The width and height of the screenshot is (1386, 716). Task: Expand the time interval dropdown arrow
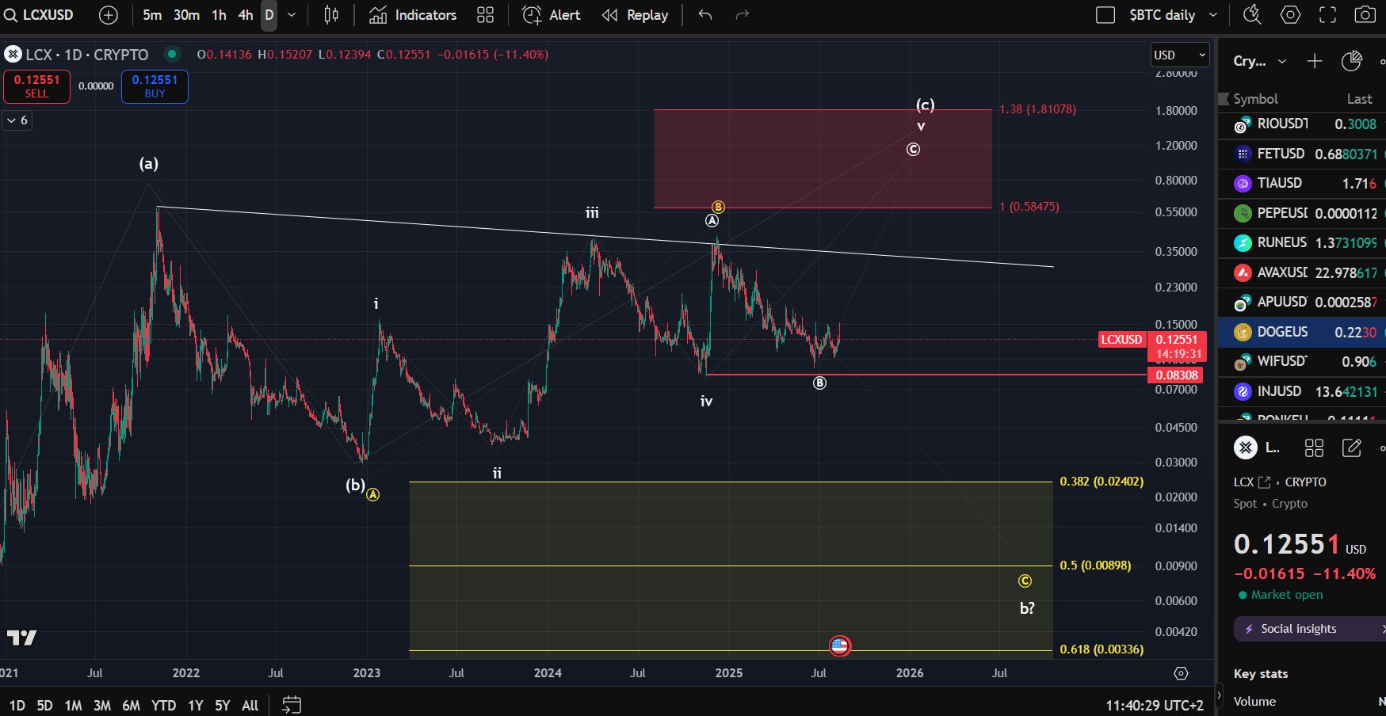pyautogui.click(x=292, y=15)
